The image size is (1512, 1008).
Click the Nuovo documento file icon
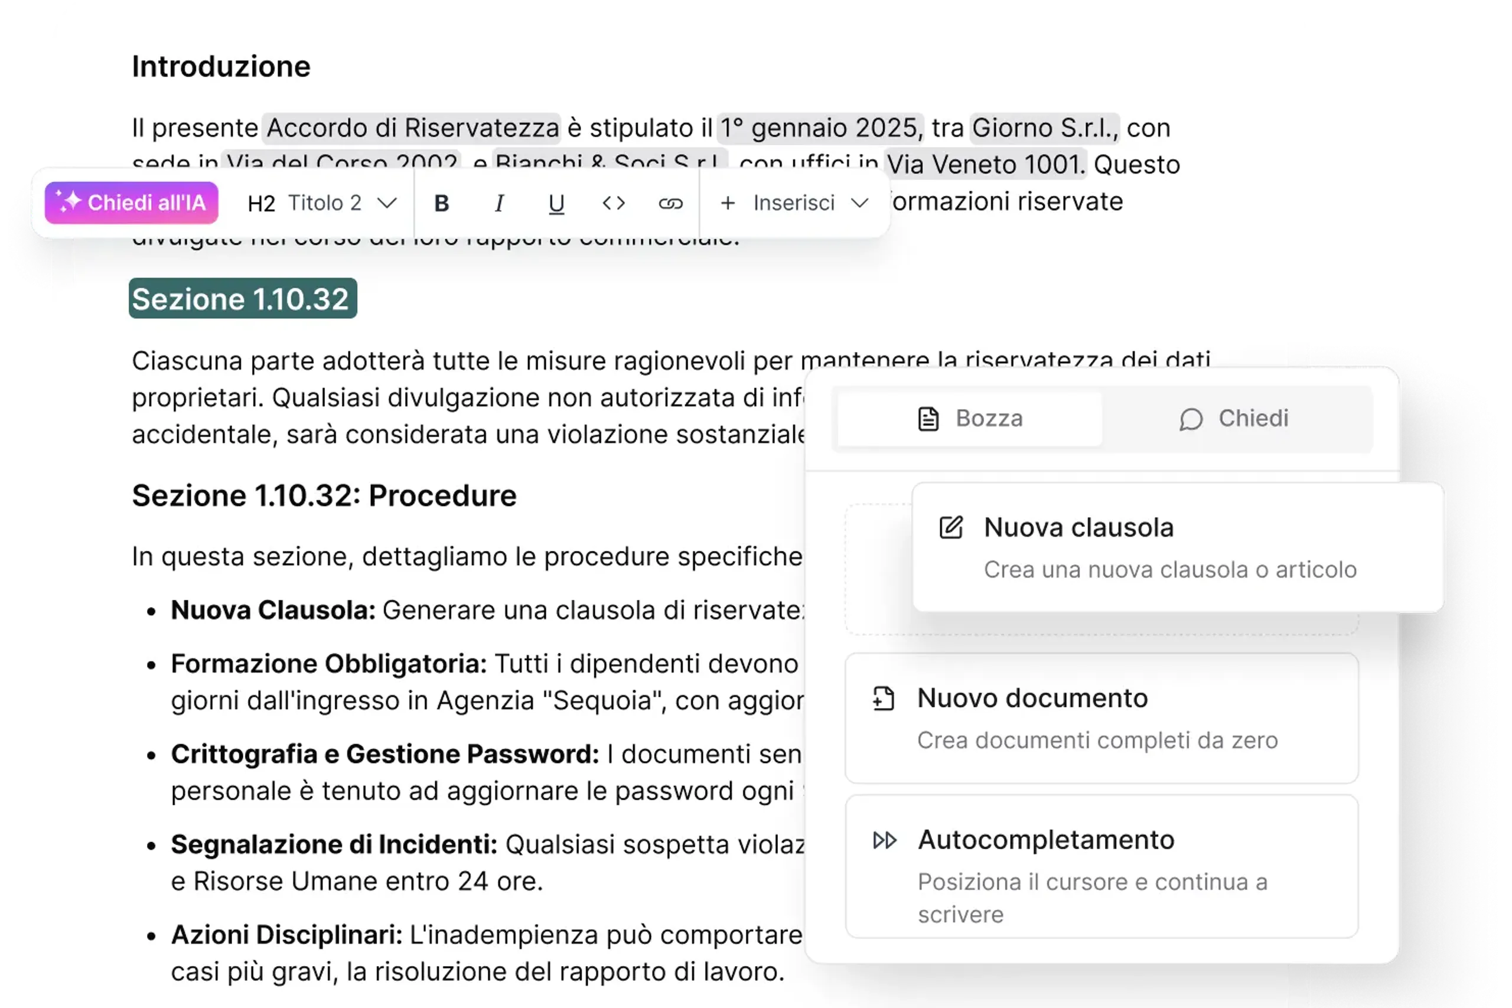point(884,698)
